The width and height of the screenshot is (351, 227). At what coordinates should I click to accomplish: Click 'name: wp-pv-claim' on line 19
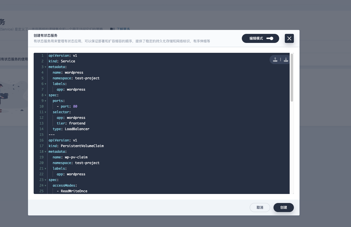(x=70, y=157)
